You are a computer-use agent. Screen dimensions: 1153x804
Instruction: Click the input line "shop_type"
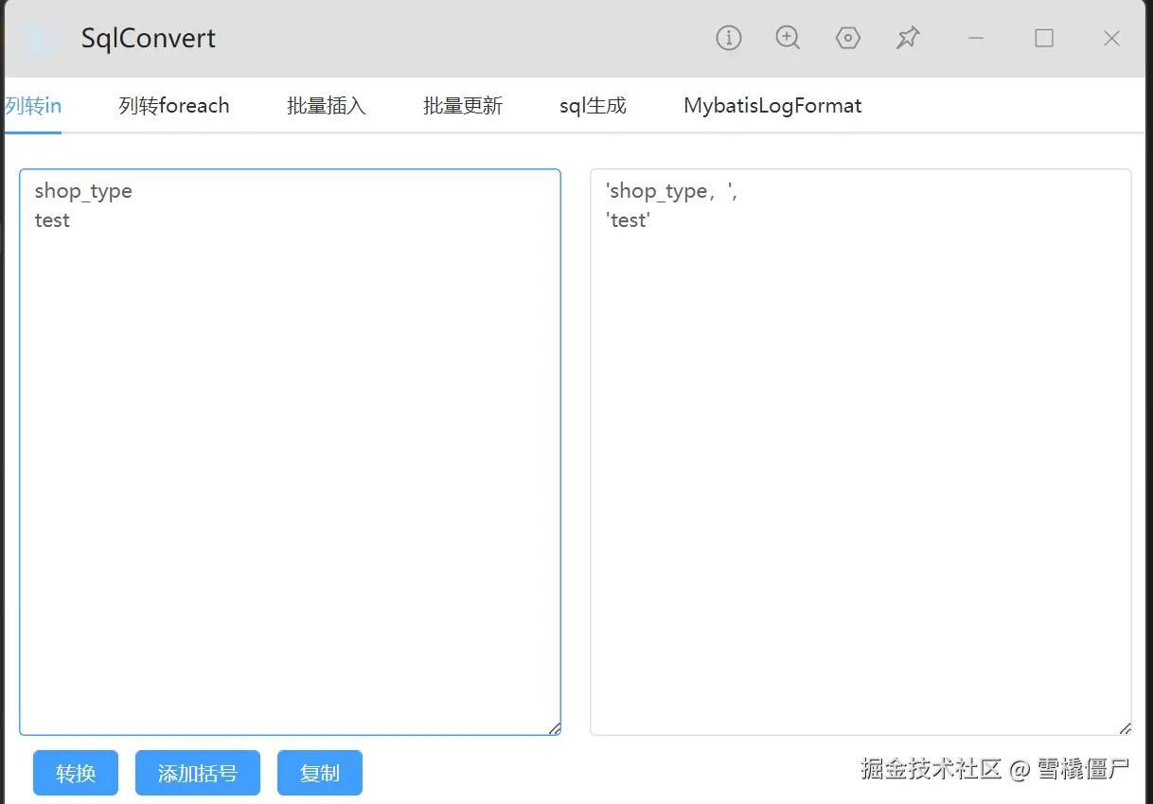(x=83, y=191)
